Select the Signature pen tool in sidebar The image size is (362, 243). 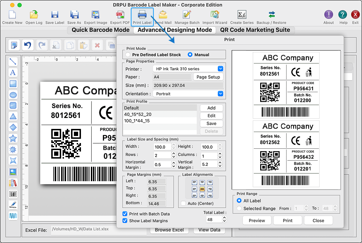pos(13,205)
